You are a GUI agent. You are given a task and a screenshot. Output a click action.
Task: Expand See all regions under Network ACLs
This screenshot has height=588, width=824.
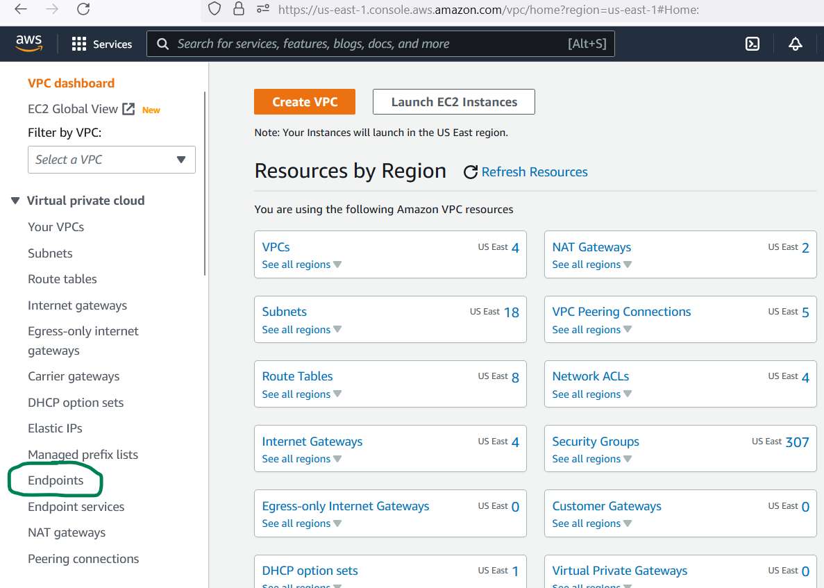click(x=591, y=394)
